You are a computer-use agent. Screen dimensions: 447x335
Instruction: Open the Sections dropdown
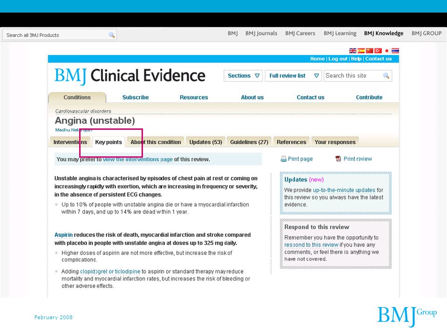coord(243,76)
